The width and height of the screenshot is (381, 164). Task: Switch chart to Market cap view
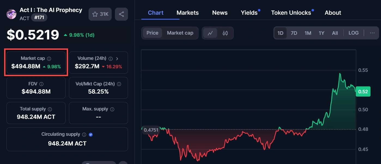click(x=180, y=33)
